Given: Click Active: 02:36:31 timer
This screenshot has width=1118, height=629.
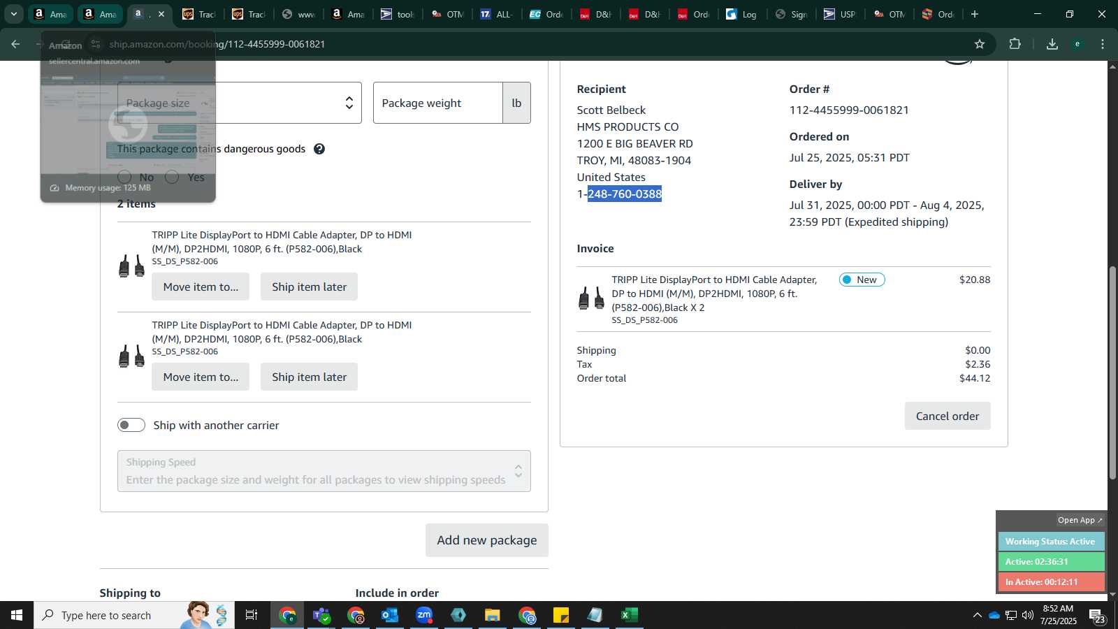Looking at the screenshot, I should [1051, 562].
